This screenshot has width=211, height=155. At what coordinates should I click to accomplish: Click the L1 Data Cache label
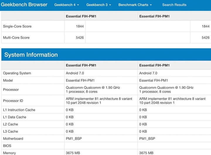pyautogui.click(x=15, y=117)
